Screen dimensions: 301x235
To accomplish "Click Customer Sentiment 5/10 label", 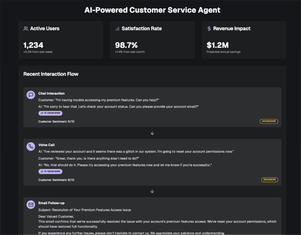I will tap(56, 122).
